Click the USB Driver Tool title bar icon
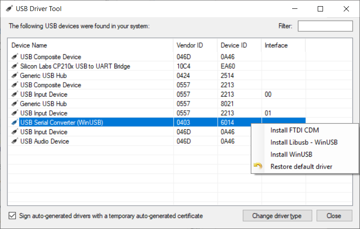360x229 pixels. tap(9, 9)
